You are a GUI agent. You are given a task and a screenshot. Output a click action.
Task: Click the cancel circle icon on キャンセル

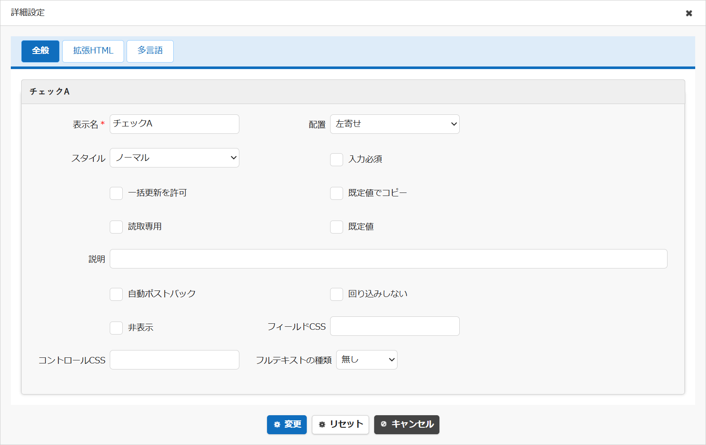384,424
